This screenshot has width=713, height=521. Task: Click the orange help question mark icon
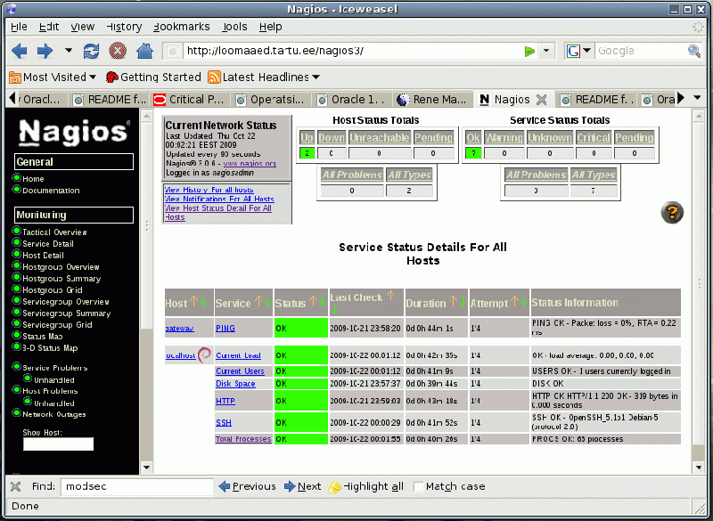pos(672,213)
